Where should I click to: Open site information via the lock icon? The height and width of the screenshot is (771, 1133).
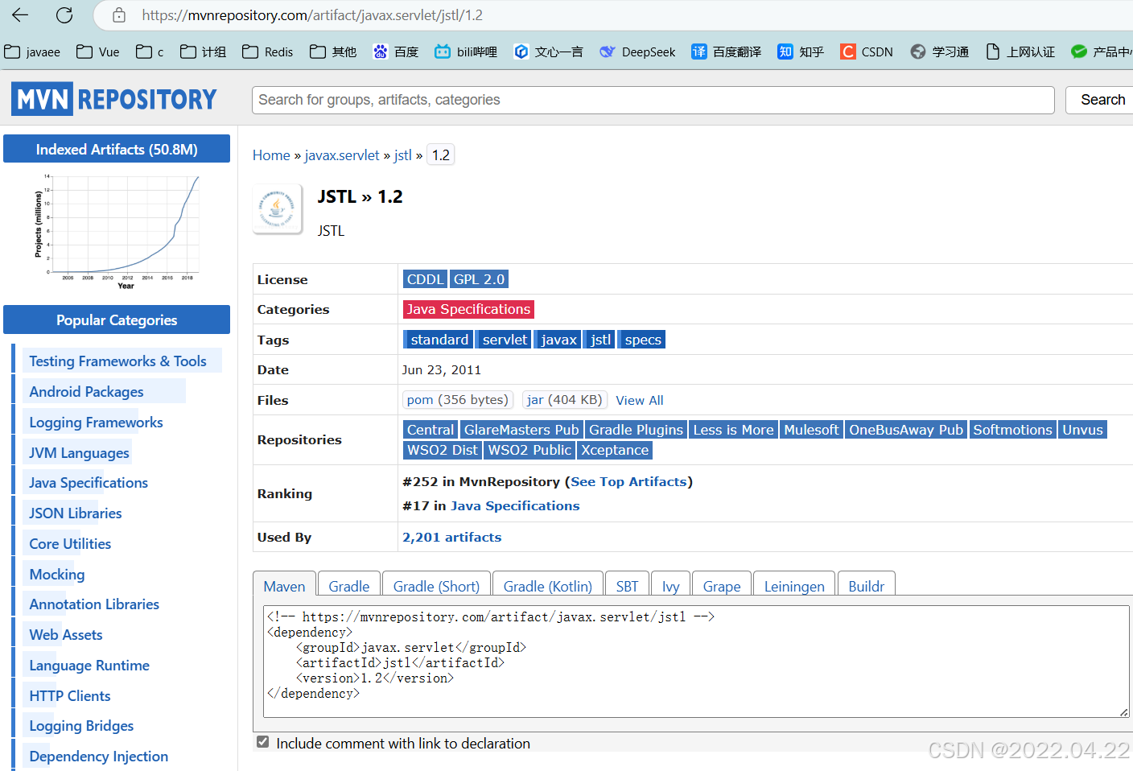[x=119, y=15]
